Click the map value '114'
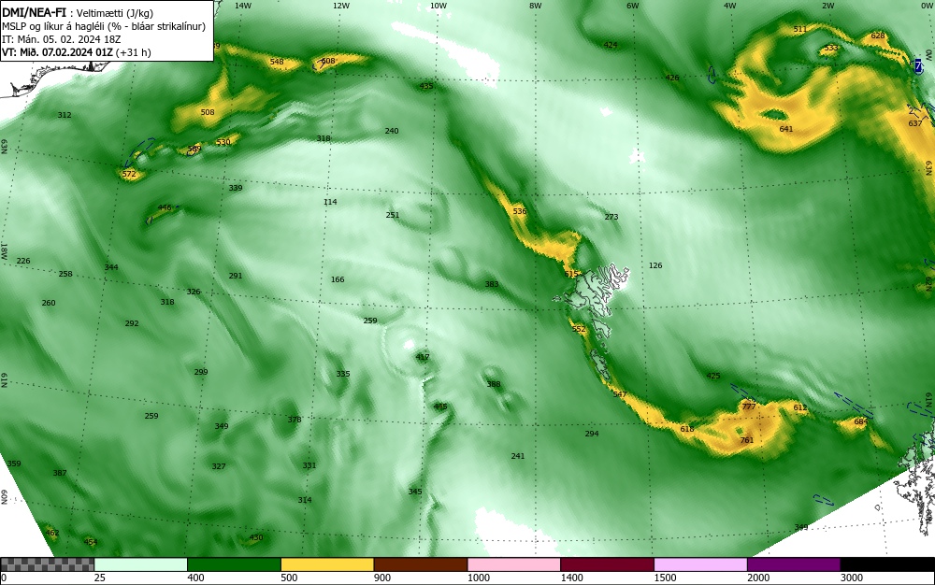This screenshot has width=935, height=585. tap(330, 202)
